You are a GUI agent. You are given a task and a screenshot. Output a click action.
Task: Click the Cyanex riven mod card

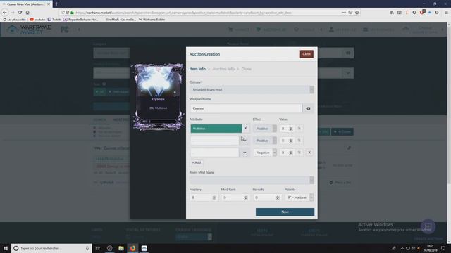point(158,97)
